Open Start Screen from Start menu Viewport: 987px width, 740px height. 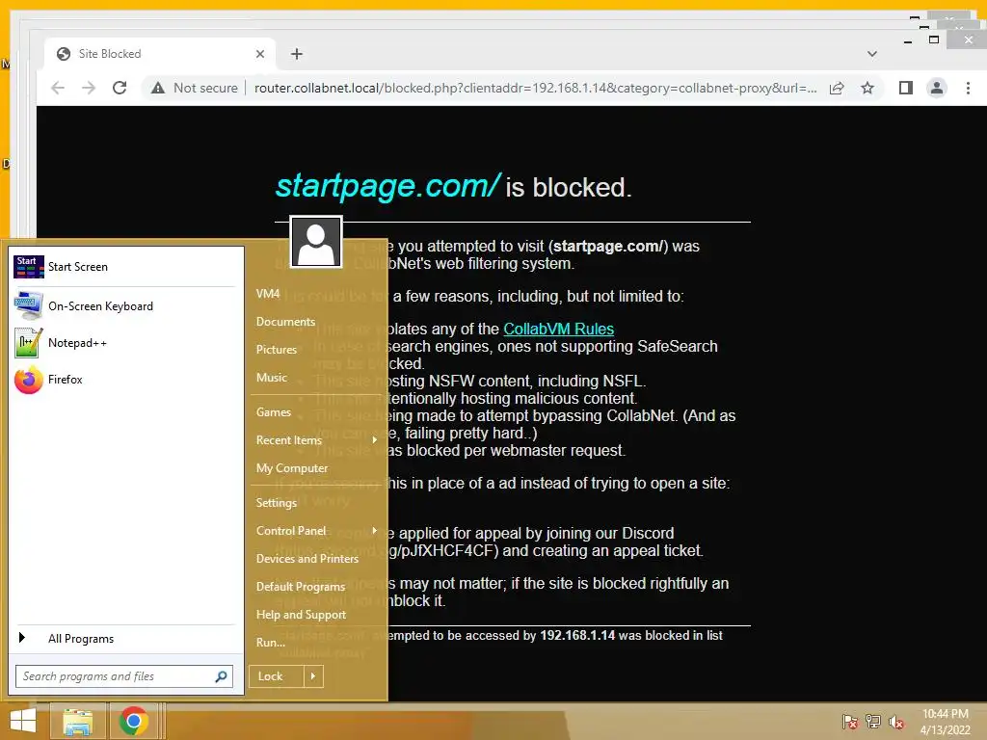[124, 267]
